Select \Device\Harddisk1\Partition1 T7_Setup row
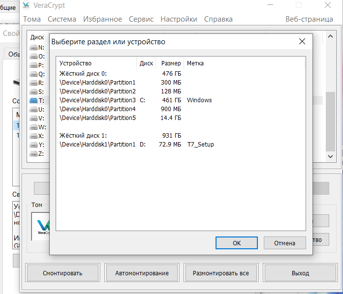 (x=181, y=145)
